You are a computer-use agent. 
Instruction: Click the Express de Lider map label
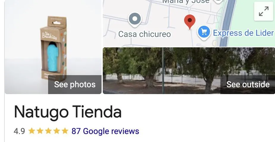click(243, 33)
